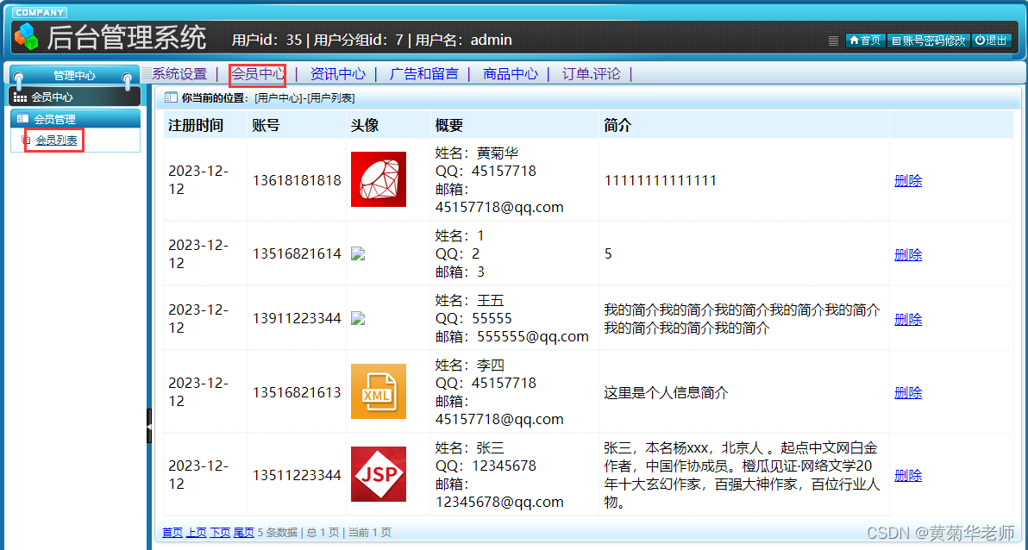Select account number 13911223344
1028x550 pixels.
point(297,319)
